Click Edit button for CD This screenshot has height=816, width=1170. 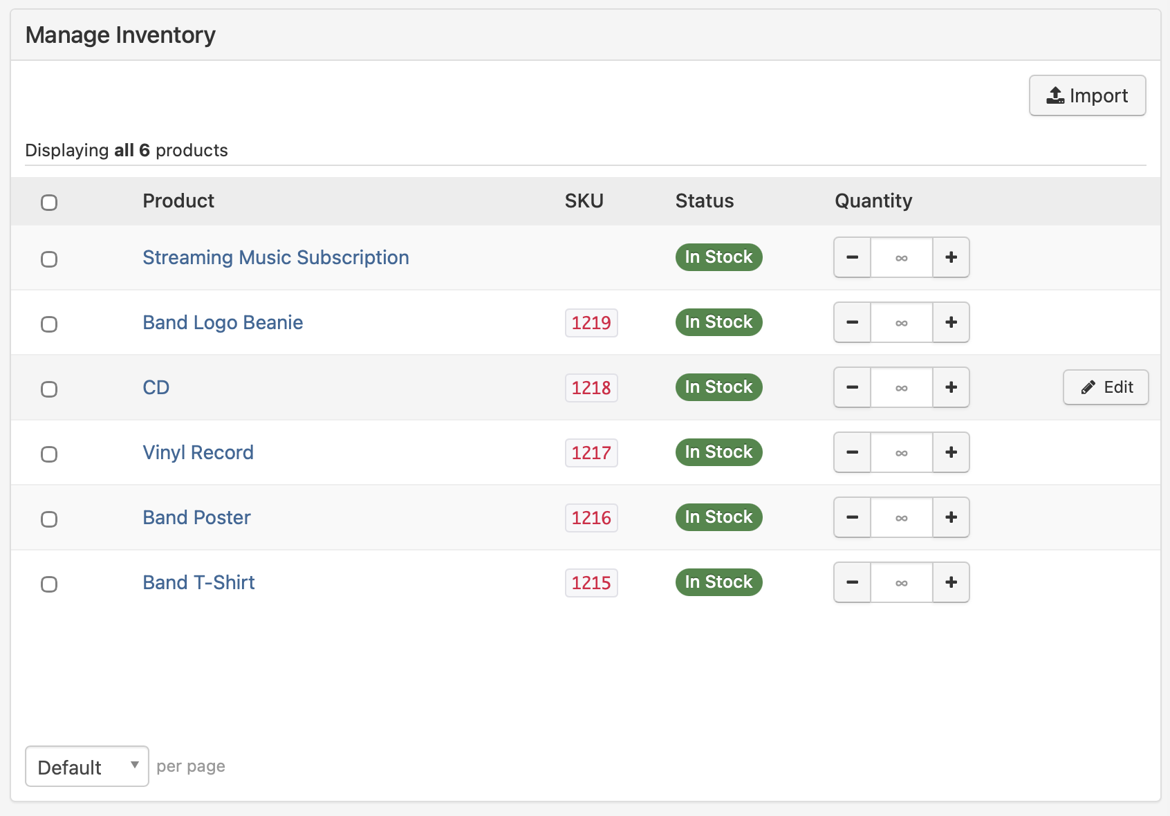[1106, 387]
